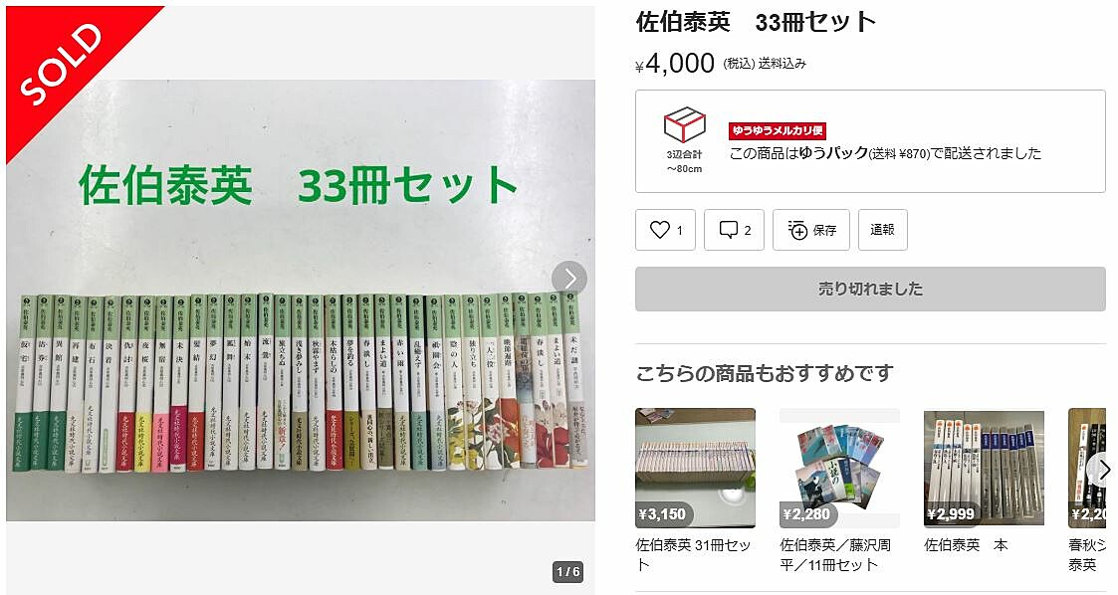Report the listing with 通報 button

[882, 230]
